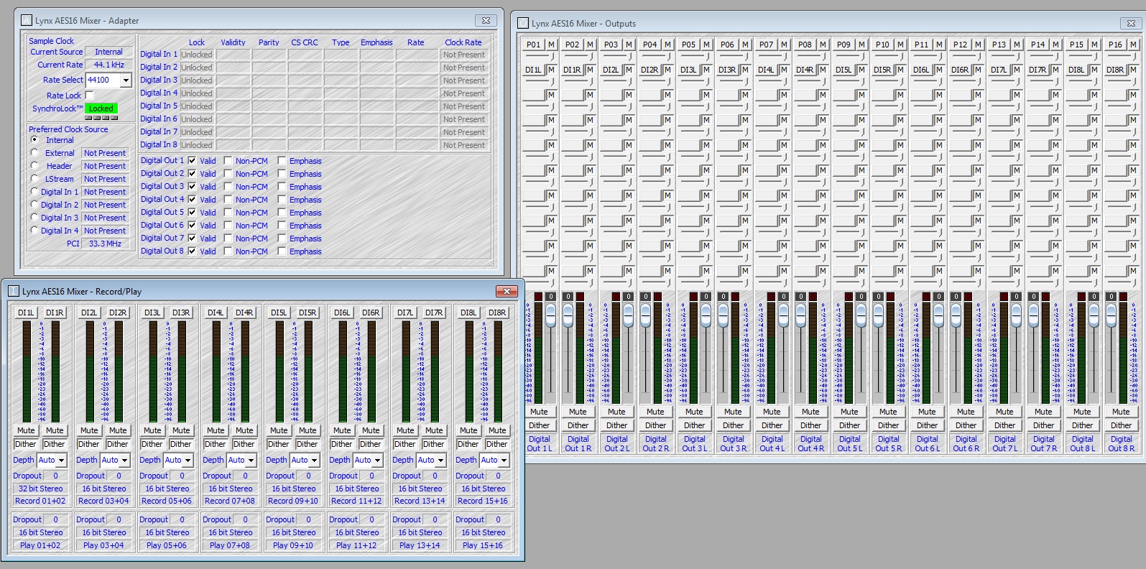
Task: Click Dropout count field above Record 01+02
Action: coord(55,476)
